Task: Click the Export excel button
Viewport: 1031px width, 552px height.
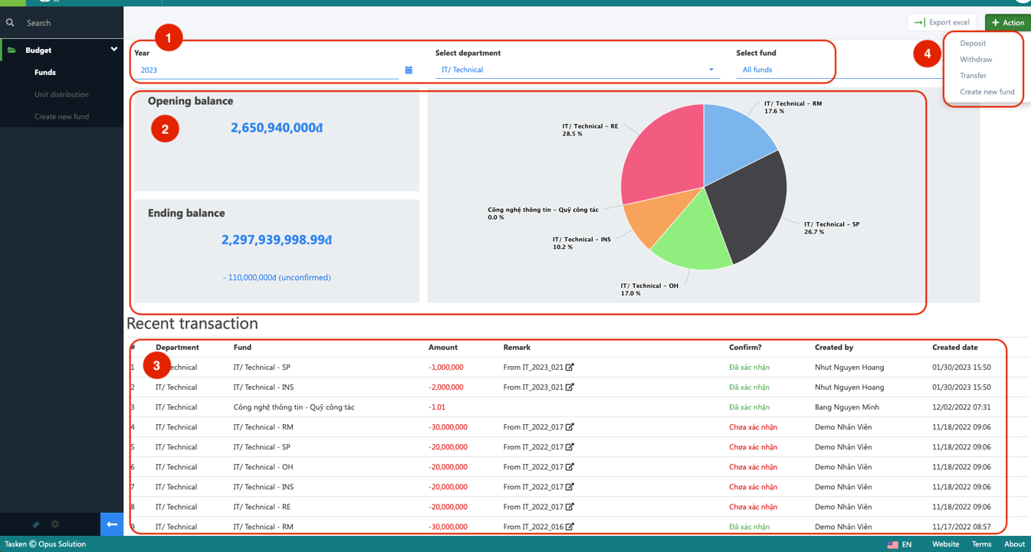Action: pyautogui.click(x=941, y=22)
